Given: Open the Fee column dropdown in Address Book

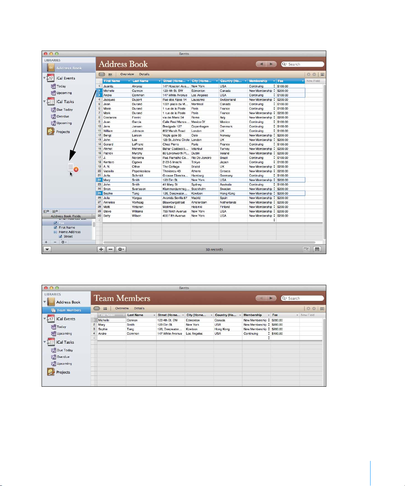Looking at the screenshot, I should tap(303, 81).
